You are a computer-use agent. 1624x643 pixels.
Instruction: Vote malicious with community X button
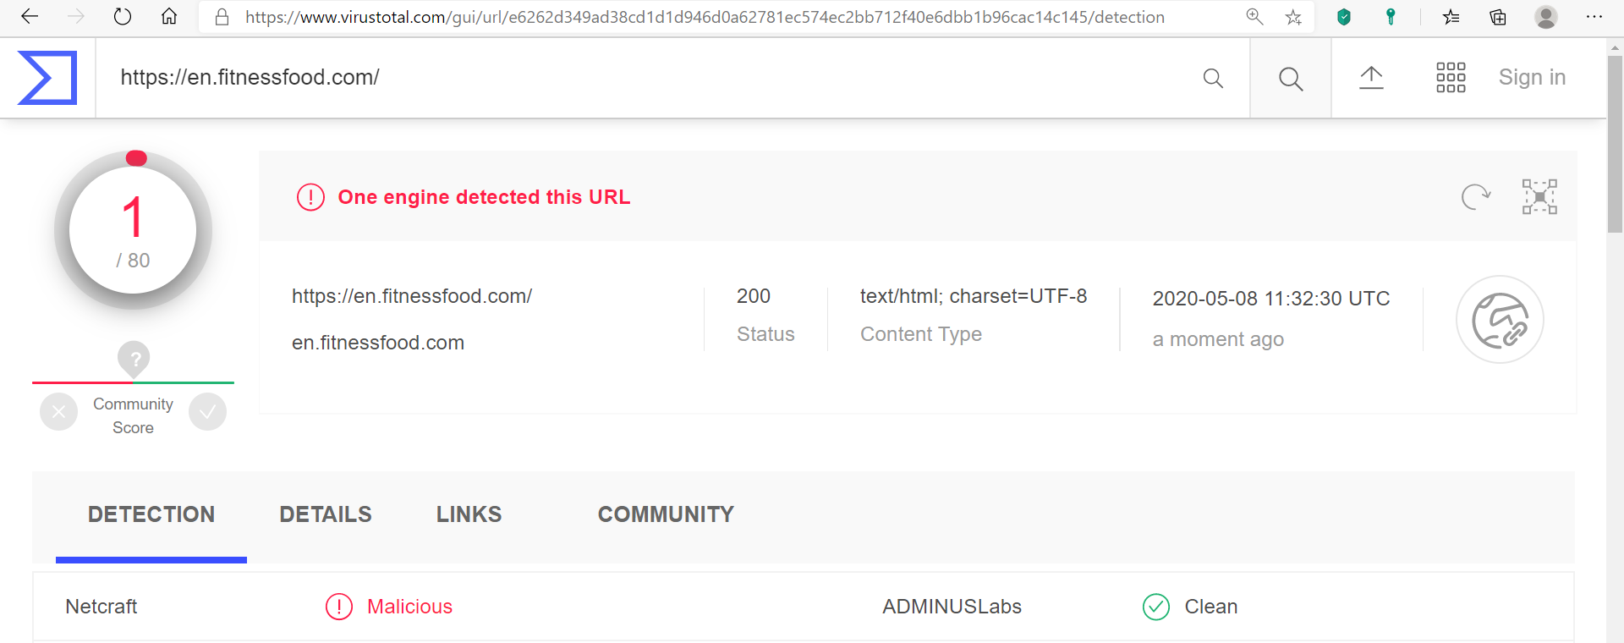click(x=58, y=412)
